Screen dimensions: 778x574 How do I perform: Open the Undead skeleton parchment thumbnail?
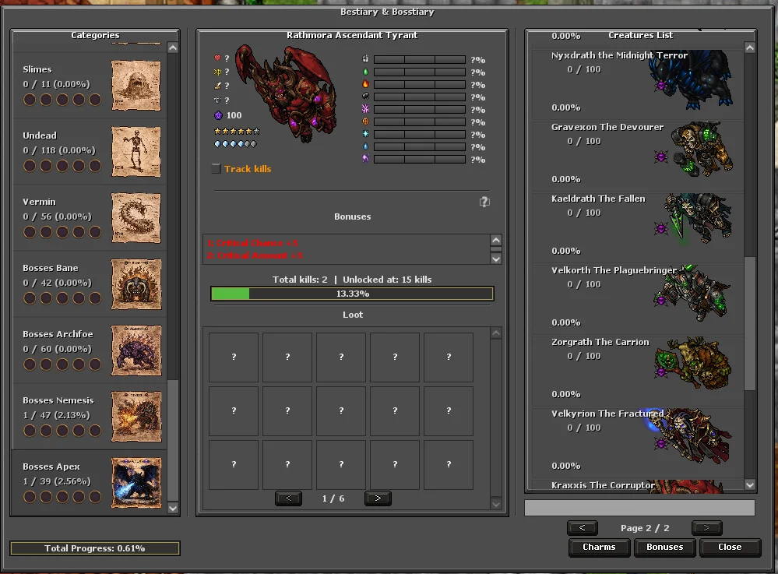(136, 151)
